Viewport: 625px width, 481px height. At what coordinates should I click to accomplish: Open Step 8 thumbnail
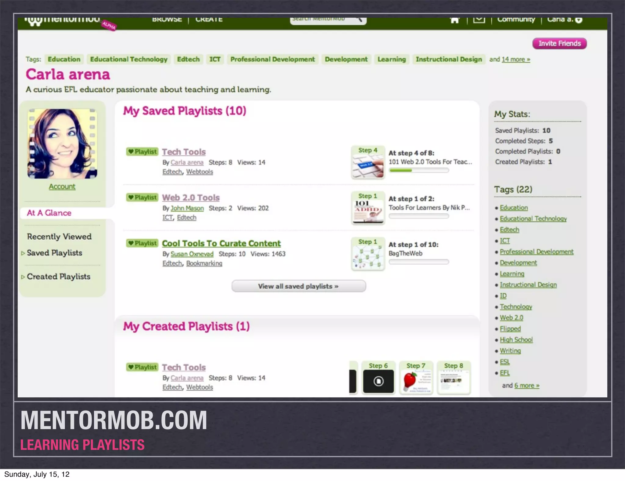point(454,378)
